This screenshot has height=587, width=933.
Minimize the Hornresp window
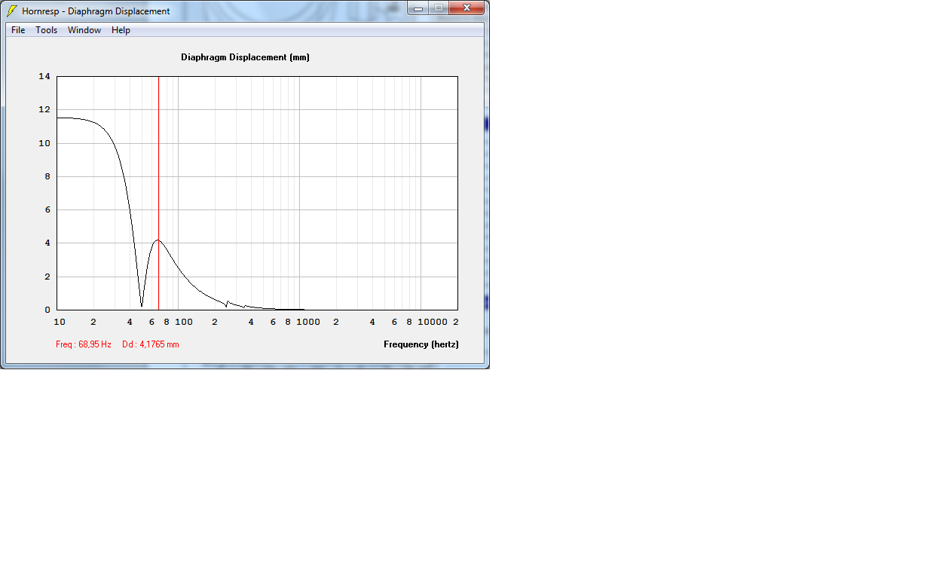pos(418,8)
